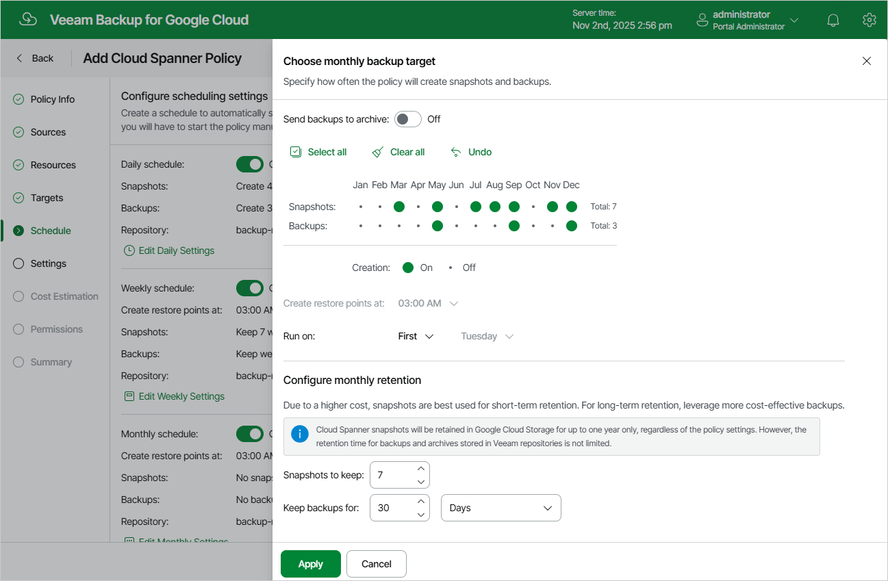The height and width of the screenshot is (581, 888).
Task: Toggle the Daily schedule switch
Action: (x=250, y=164)
